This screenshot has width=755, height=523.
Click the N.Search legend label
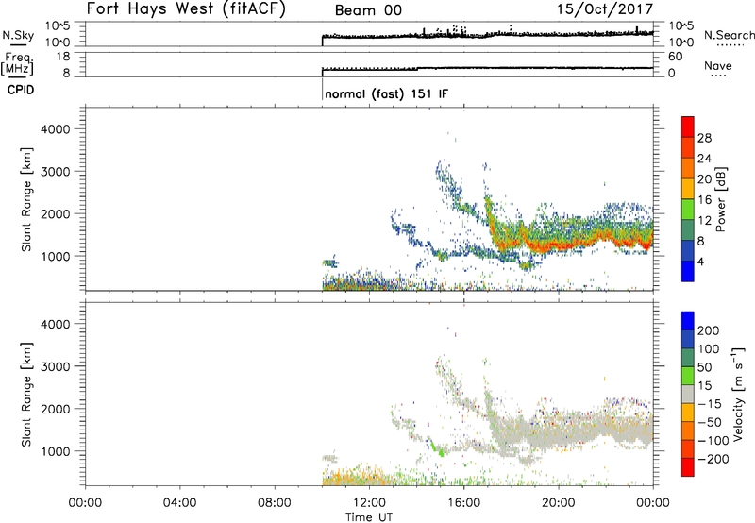729,35
